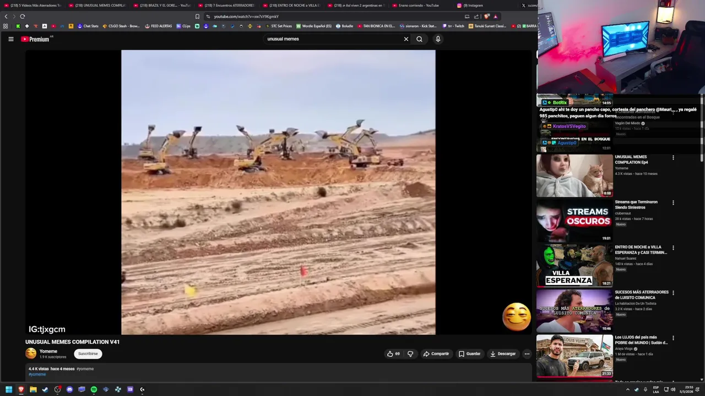
Task: Open Steam in taskbar
Action: pyautogui.click(x=45, y=389)
